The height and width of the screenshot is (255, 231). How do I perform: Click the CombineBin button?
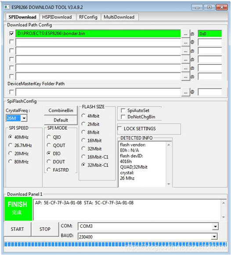pyautogui.click(x=61, y=110)
